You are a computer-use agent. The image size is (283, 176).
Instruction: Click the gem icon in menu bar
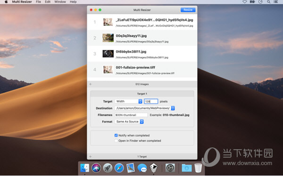(x=244, y=2)
